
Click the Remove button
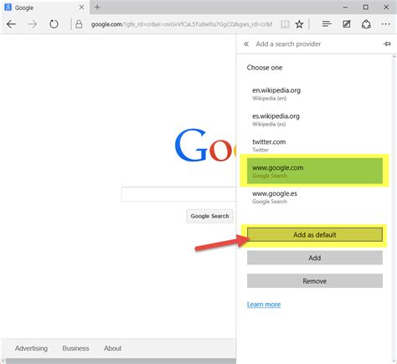point(315,281)
